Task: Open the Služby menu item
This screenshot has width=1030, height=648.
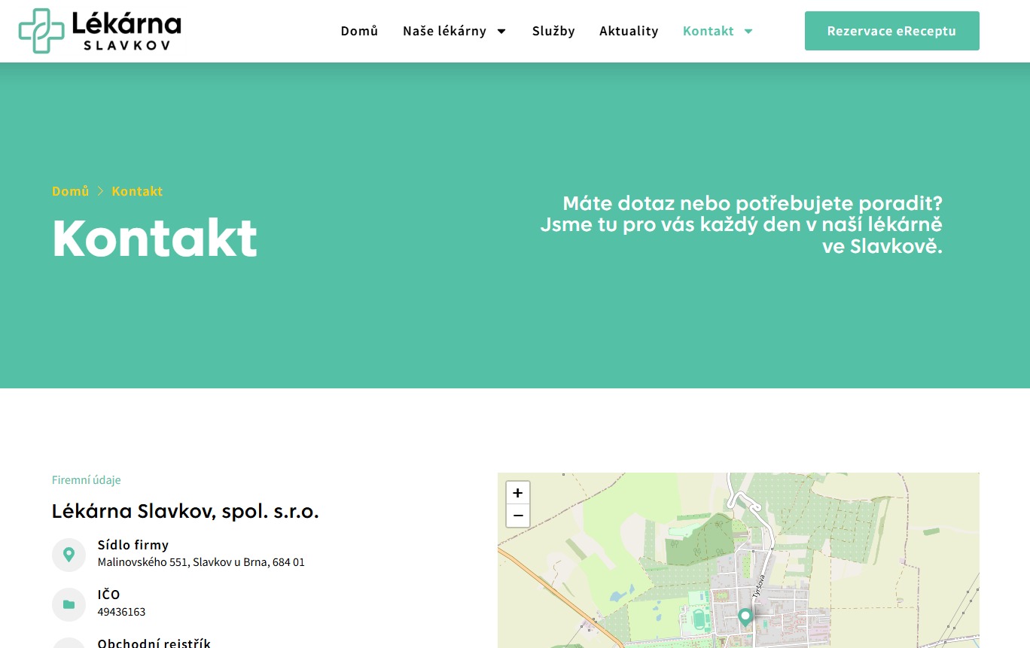Action: (x=553, y=31)
